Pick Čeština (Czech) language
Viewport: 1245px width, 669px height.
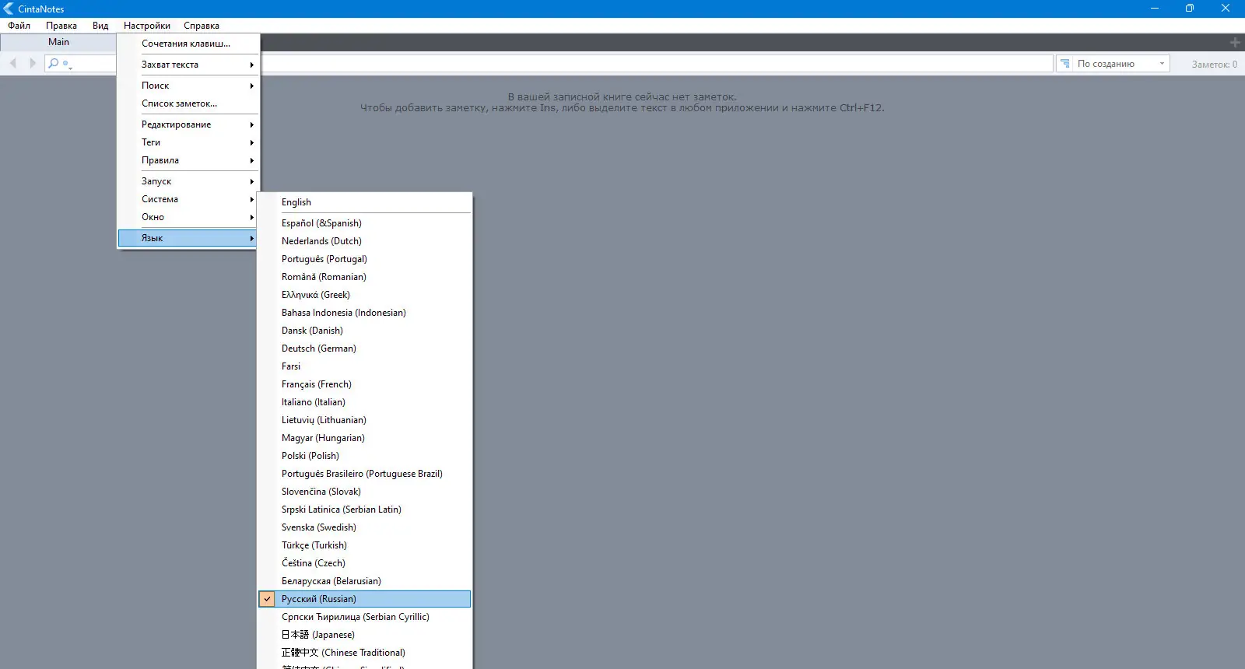pos(364,563)
